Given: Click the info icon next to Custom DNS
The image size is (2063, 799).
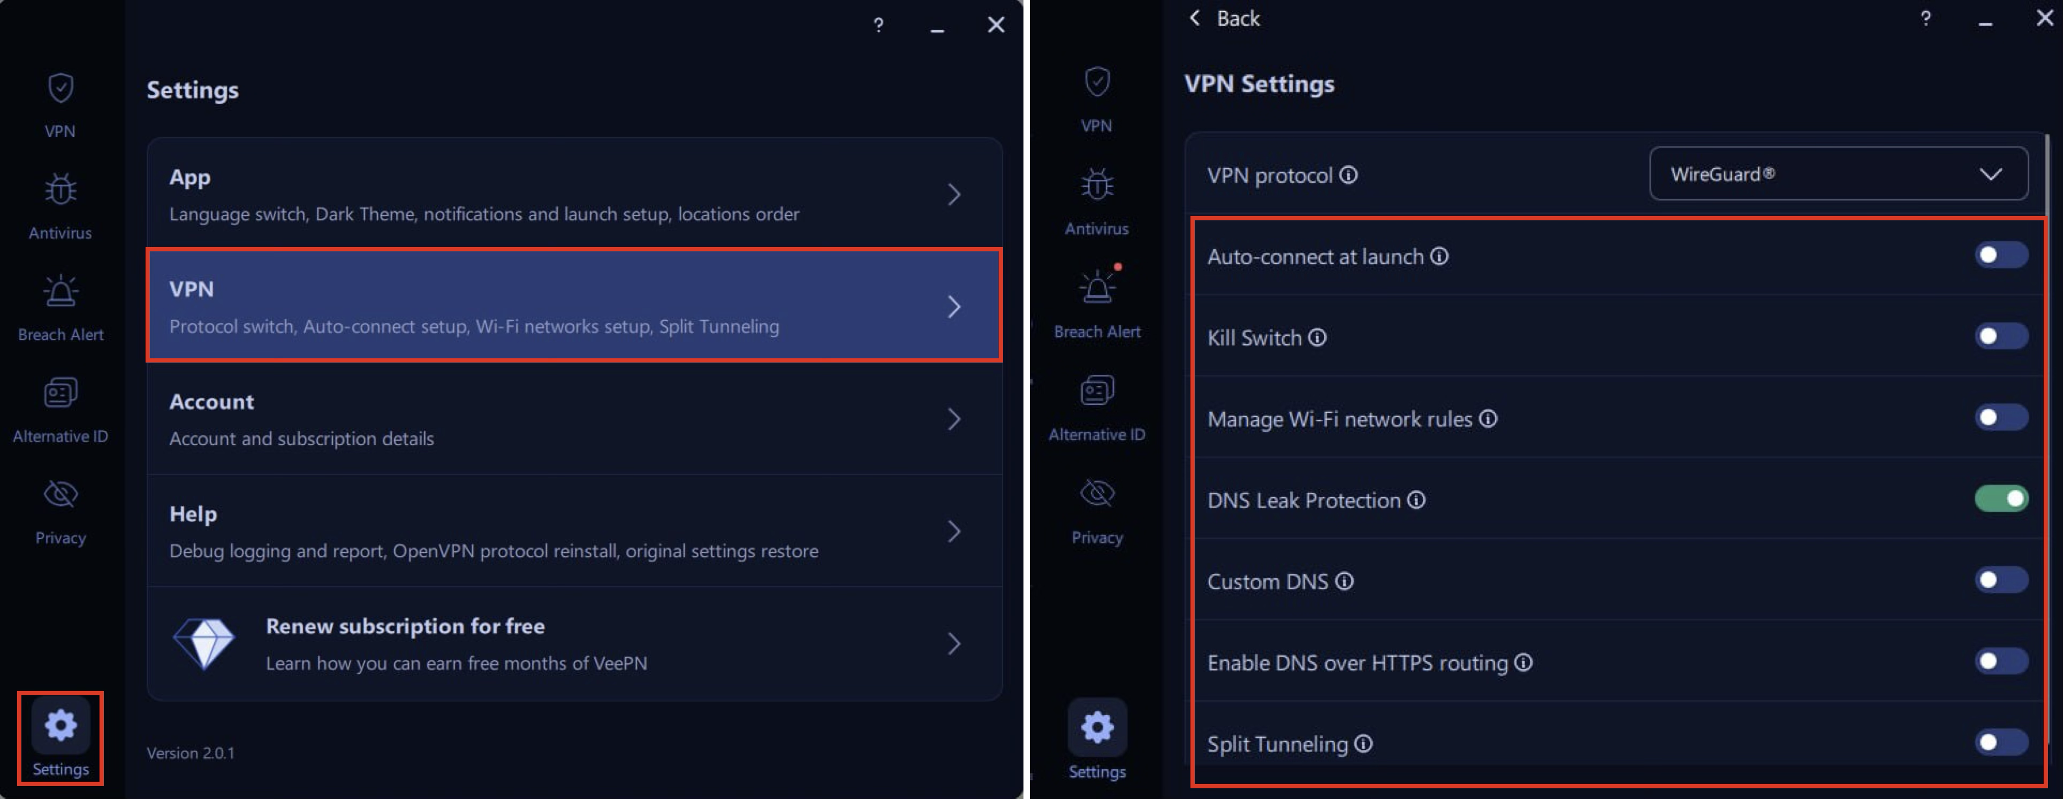Looking at the screenshot, I should 1345,581.
